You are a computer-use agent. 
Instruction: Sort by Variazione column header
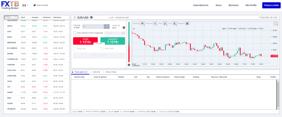47,17
